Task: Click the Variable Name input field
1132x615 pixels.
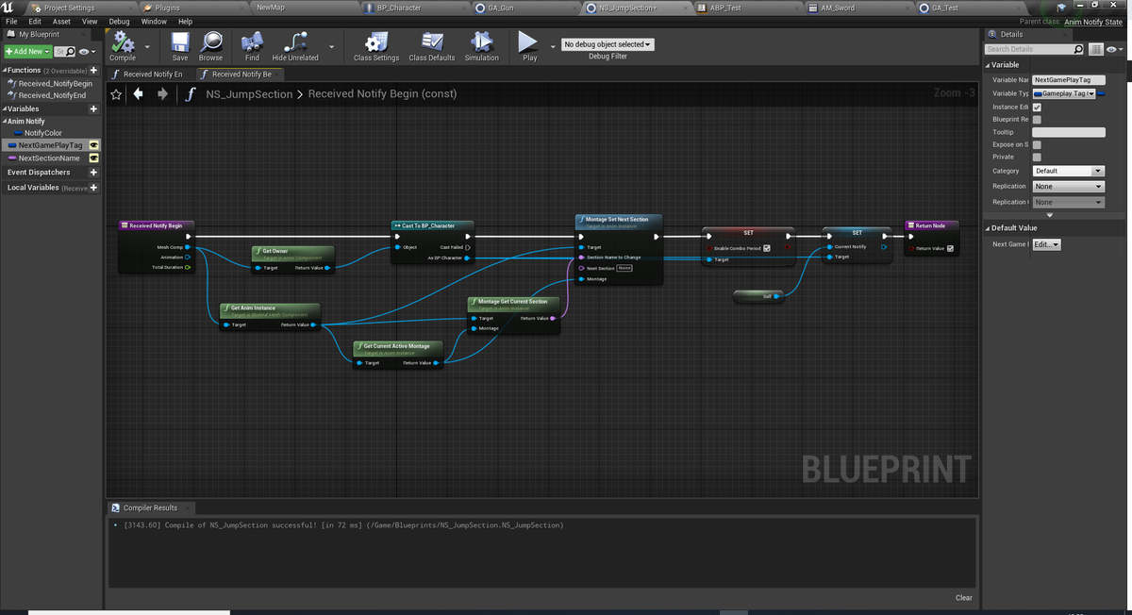Action: [1068, 80]
